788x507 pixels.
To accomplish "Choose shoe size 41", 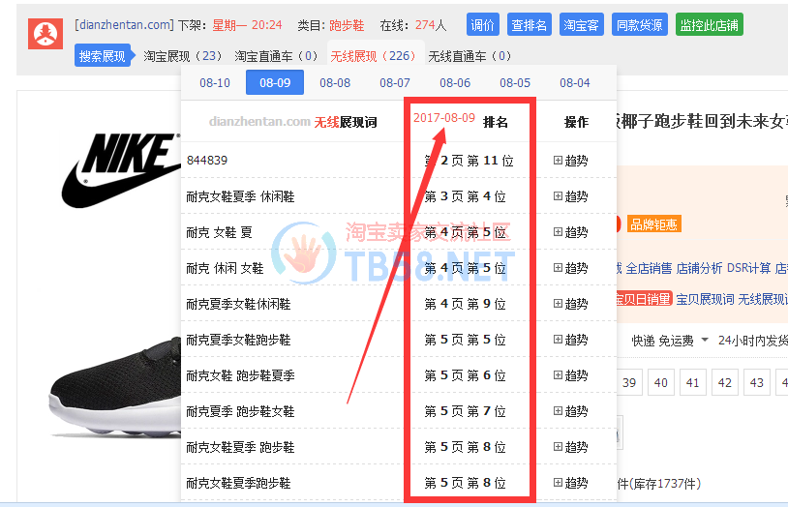I will (x=692, y=382).
